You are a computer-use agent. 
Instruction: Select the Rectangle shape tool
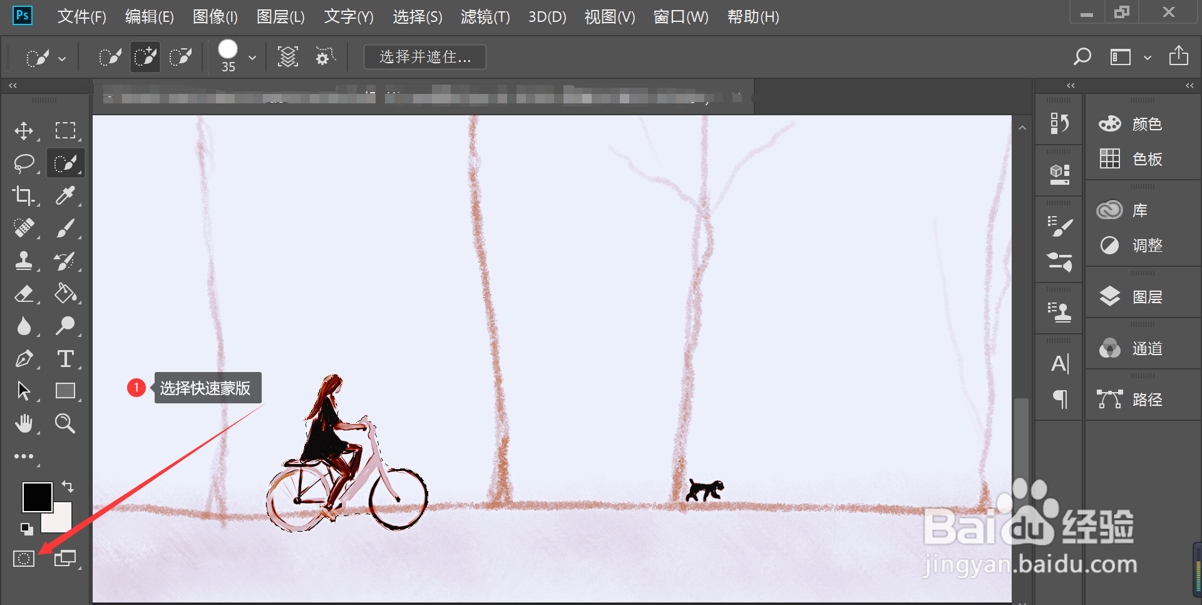(x=65, y=391)
